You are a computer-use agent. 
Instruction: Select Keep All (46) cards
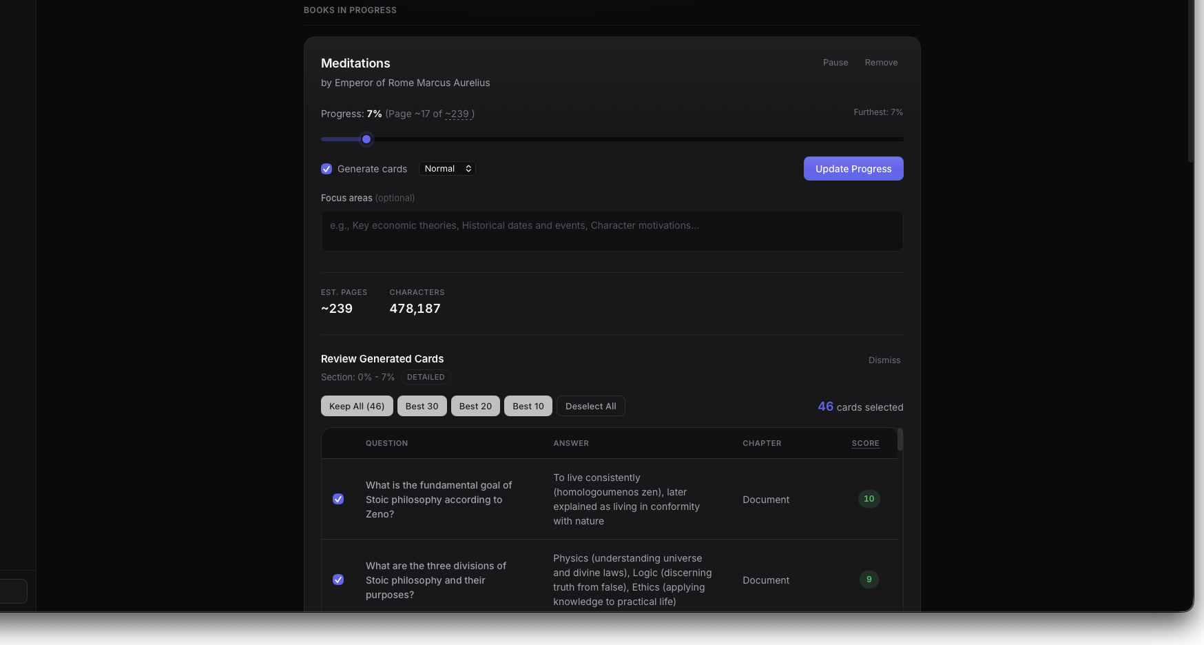click(357, 406)
